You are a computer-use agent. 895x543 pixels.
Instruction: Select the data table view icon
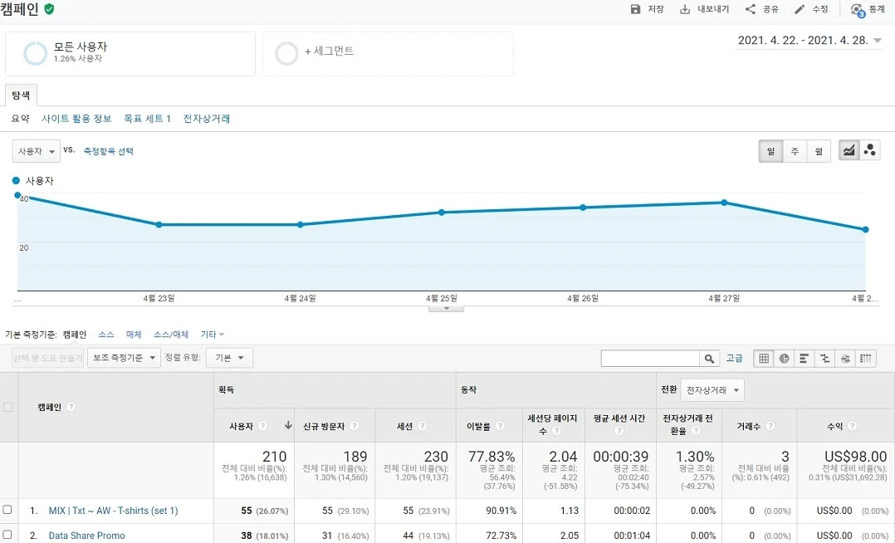point(764,359)
